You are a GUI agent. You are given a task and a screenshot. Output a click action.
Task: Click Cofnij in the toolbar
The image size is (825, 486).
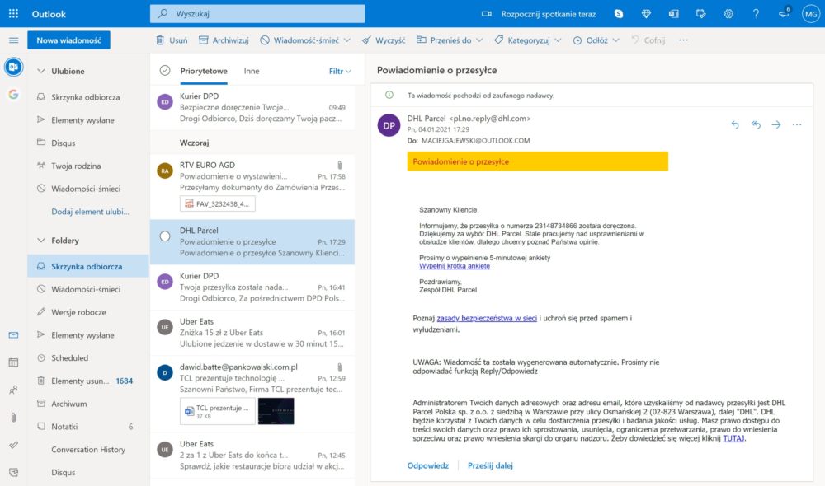[648, 40]
